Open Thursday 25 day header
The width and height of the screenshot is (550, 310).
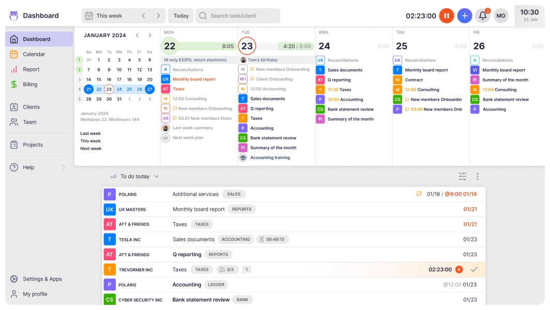point(402,46)
